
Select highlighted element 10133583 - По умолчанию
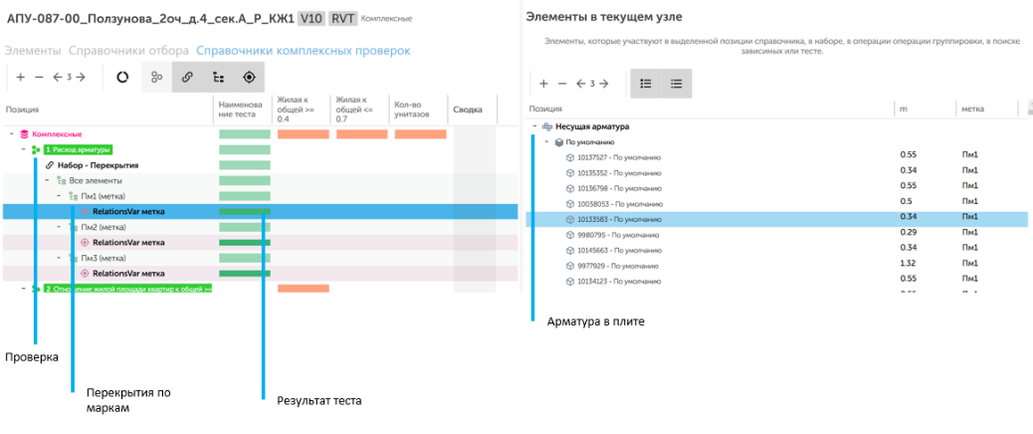(776, 219)
